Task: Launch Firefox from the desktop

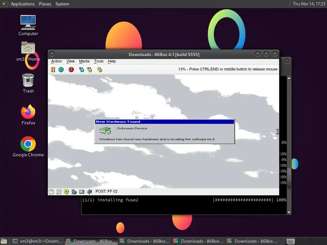Action: [28, 115]
